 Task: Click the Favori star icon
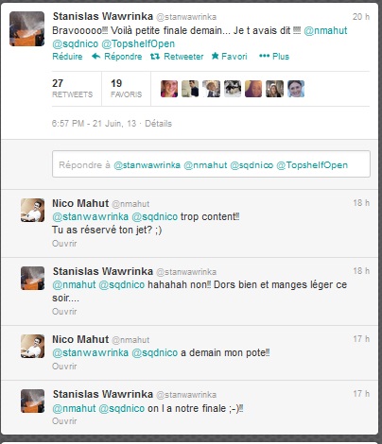(x=215, y=56)
